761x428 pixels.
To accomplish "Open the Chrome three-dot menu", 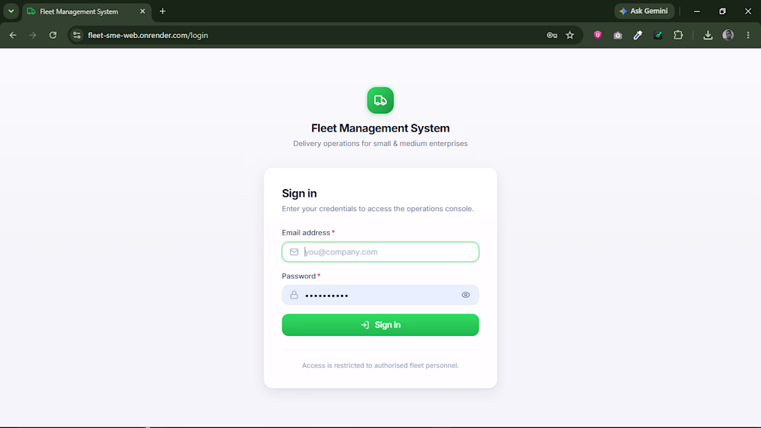I will pyautogui.click(x=748, y=35).
